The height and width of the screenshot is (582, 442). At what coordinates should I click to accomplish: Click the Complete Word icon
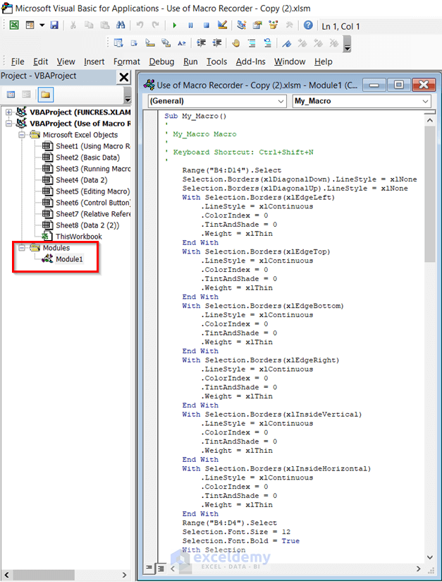coord(182,43)
